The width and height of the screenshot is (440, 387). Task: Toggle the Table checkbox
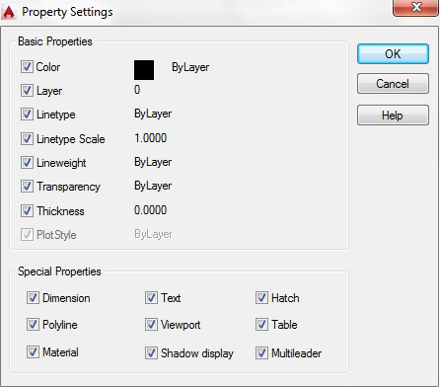[261, 325]
